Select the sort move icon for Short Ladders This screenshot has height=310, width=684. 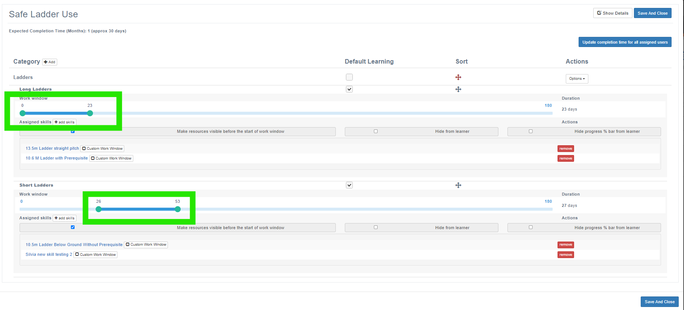point(458,185)
